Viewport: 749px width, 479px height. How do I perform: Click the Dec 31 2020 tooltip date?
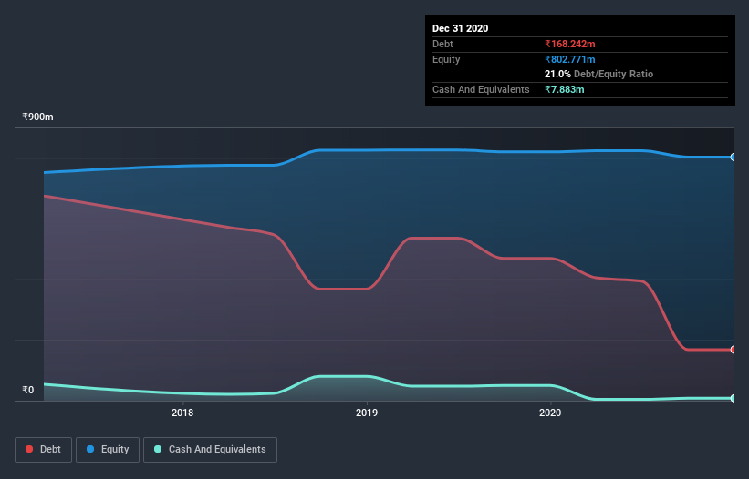pyautogui.click(x=460, y=28)
